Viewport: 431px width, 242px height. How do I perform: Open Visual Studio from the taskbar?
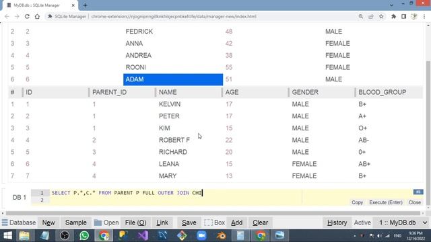[143, 235]
